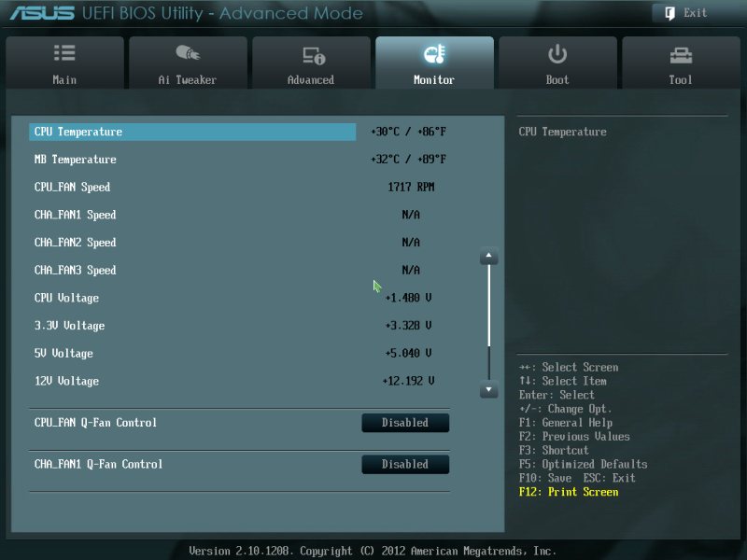Click the +32°C / +89°F value

tap(408, 160)
